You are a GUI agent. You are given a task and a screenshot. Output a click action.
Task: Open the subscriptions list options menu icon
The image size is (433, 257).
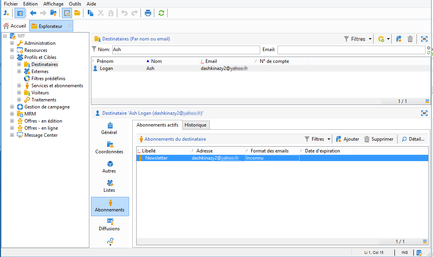pos(425,242)
